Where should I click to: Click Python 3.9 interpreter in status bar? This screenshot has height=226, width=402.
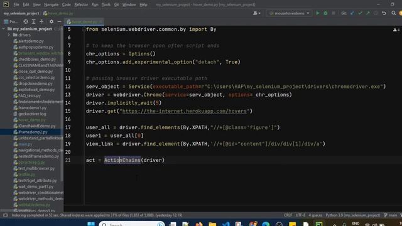pyautogui.click(x=353, y=215)
